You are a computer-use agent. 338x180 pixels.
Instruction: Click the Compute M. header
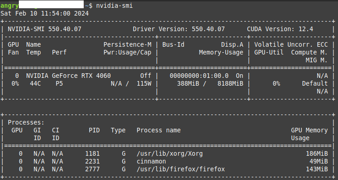(x=309, y=52)
